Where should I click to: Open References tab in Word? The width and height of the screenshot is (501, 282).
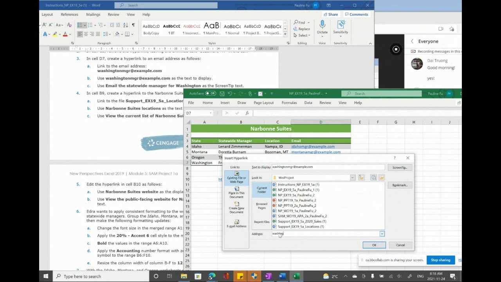pyautogui.click(x=69, y=14)
